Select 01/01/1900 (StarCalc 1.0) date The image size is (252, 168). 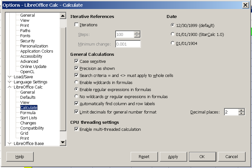pos(173,34)
